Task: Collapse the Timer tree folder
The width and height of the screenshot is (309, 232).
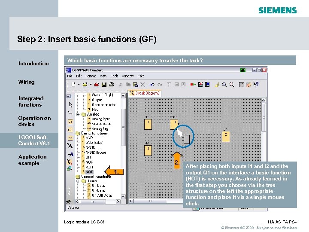Action: point(78,181)
